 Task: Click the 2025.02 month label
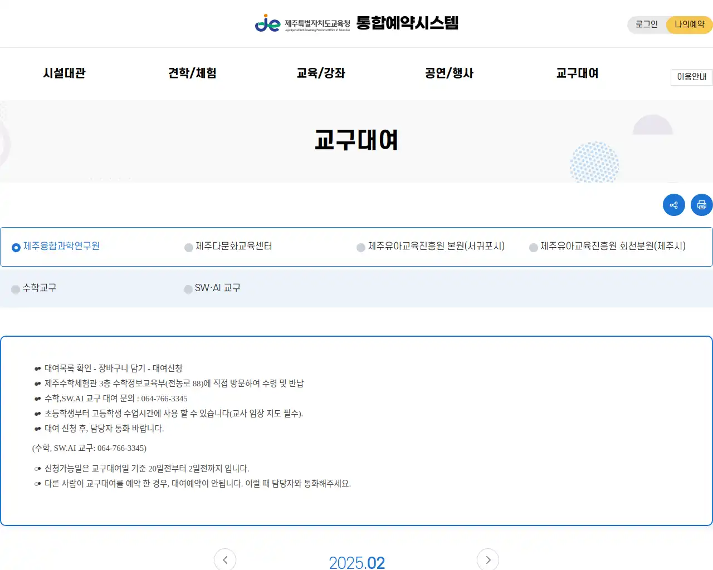356,562
